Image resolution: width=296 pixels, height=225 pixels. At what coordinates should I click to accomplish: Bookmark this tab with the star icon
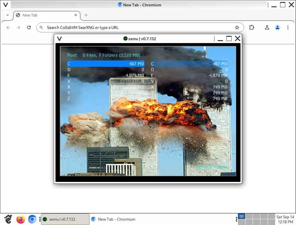tap(237, 27)
